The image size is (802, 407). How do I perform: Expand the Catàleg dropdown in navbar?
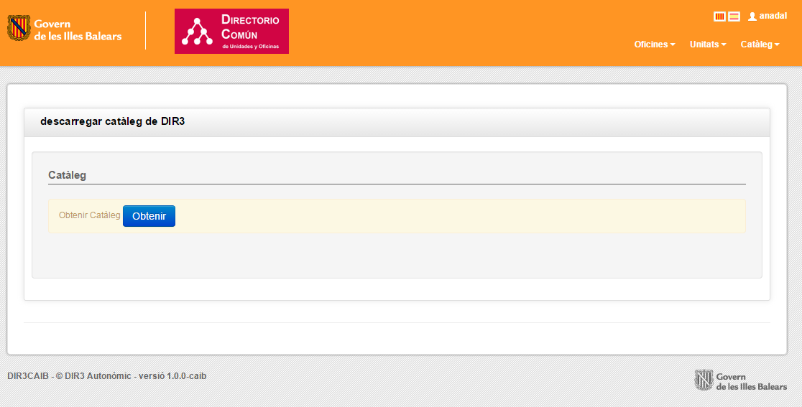pos(760,45)
